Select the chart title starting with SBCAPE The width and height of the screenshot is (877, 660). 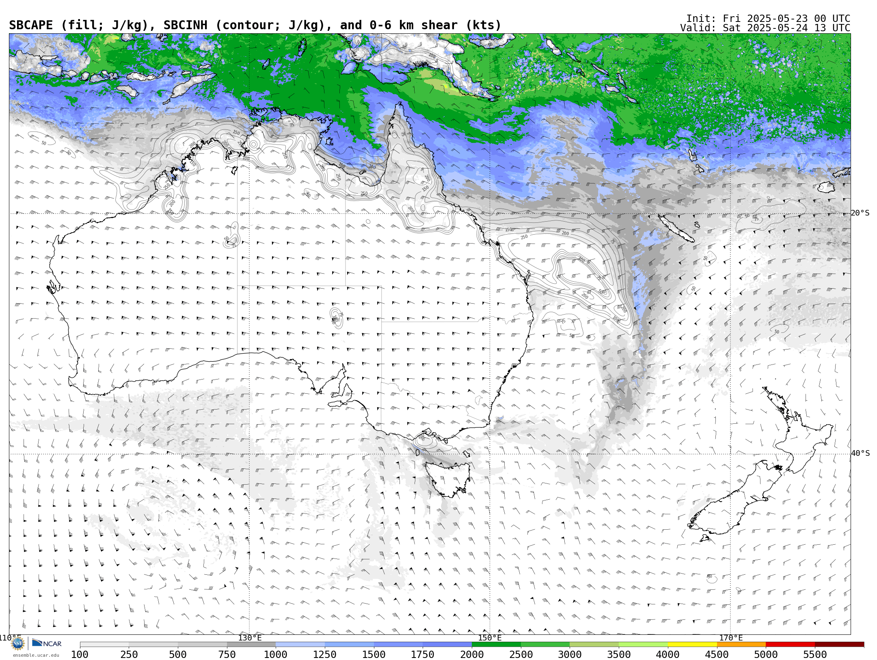(255, 25)
